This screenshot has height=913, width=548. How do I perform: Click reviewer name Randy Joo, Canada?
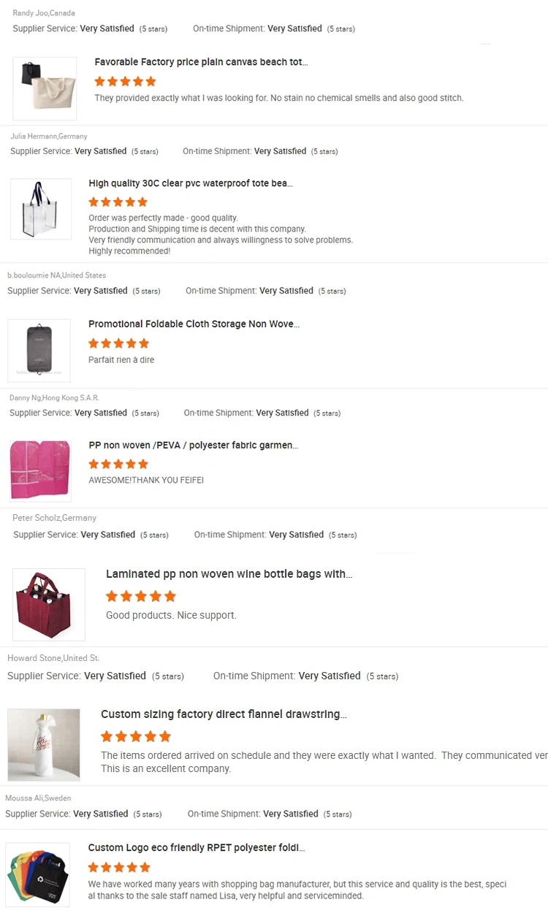[x=44, y=13]
